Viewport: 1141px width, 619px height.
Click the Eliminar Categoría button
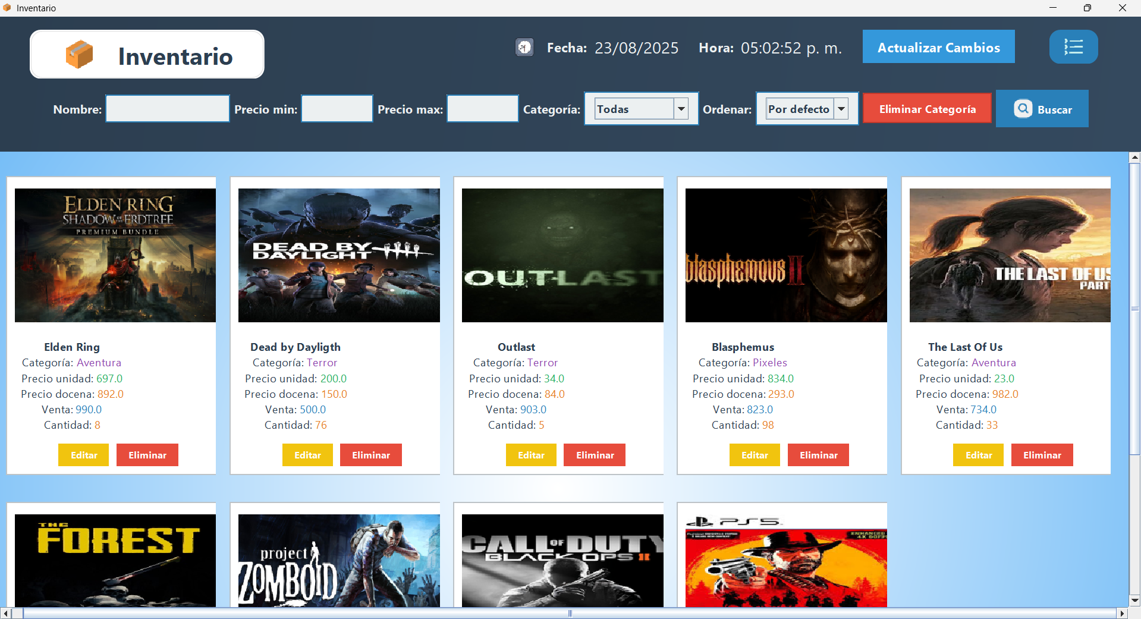(x=927, y=109)
